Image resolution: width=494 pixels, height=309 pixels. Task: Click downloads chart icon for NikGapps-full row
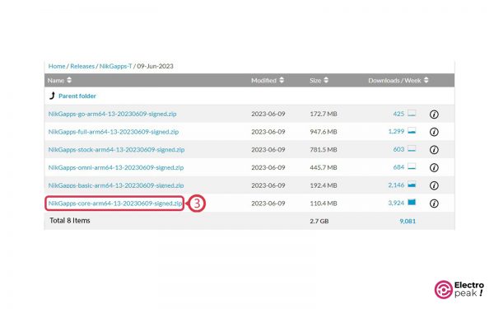[412, 130]
